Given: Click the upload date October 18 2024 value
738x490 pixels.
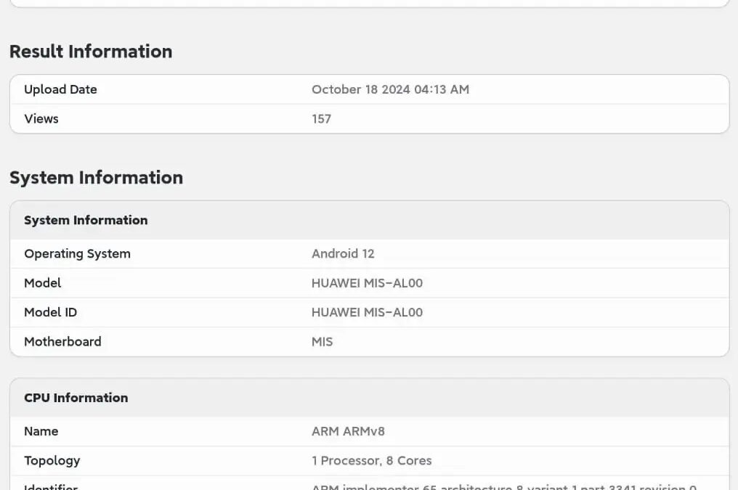Looking at the screenshot, I should pos(390,89).
